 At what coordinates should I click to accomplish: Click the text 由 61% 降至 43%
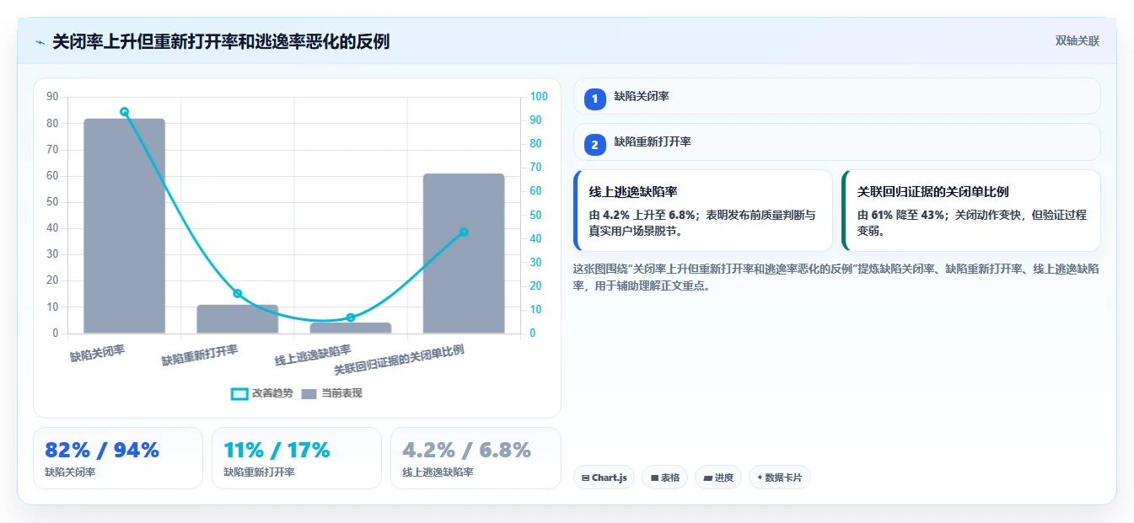(900, 215)
